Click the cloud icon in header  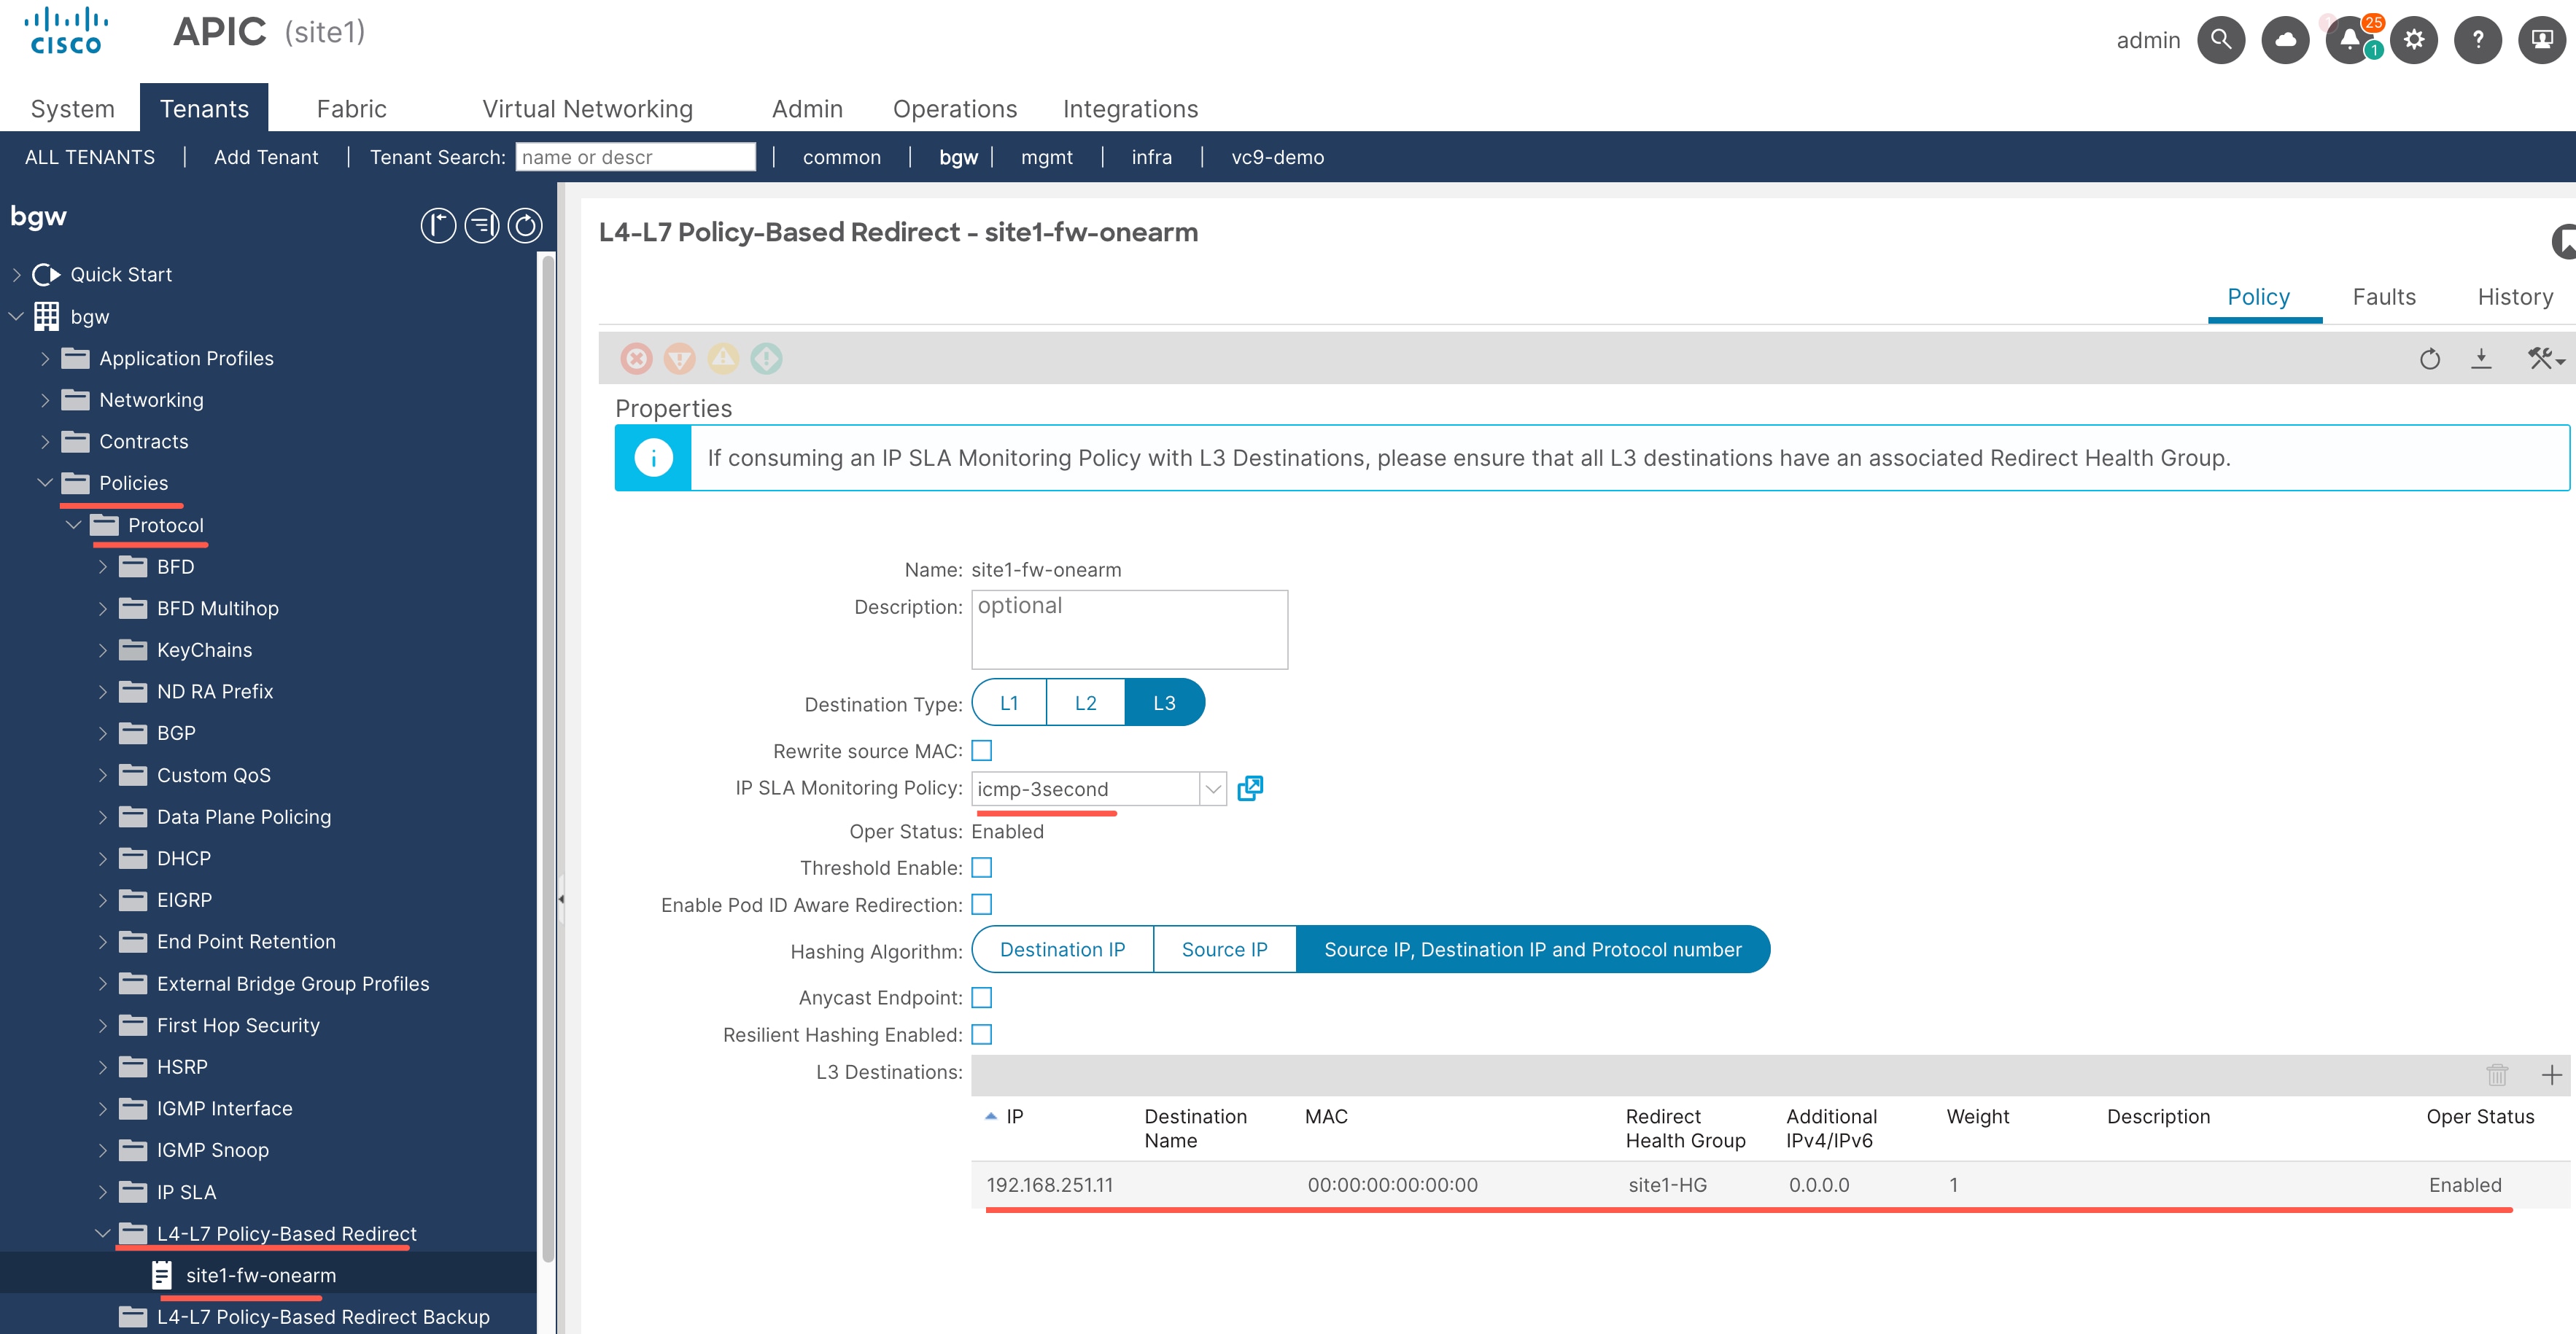pyautogui.click(x=2285, y=40)
